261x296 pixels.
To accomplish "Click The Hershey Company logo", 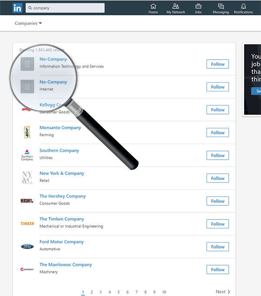I will (27, 201).
